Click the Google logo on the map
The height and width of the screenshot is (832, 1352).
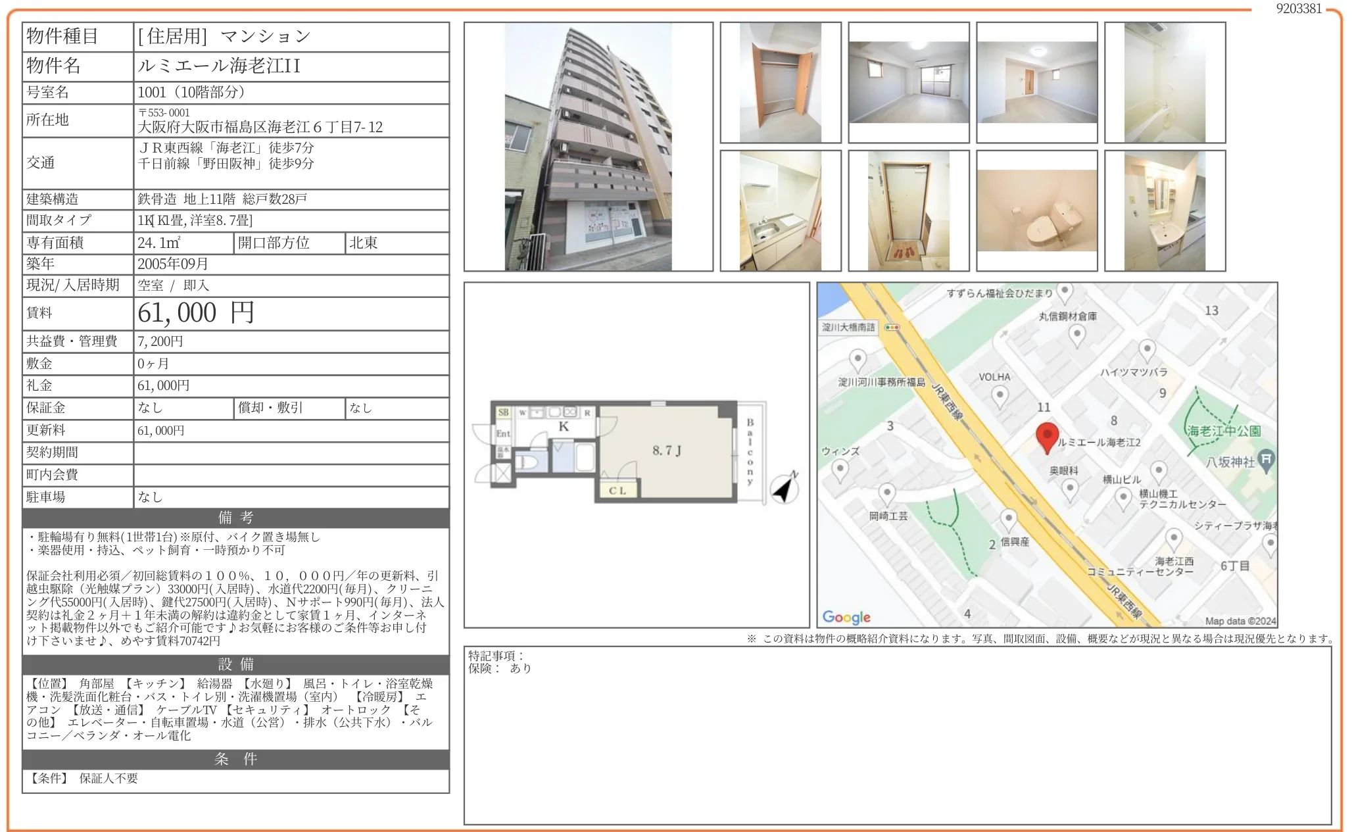click(x=846, y=617)
